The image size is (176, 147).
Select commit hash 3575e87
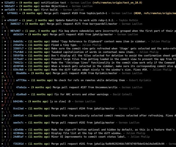click(x=18, y=59)
